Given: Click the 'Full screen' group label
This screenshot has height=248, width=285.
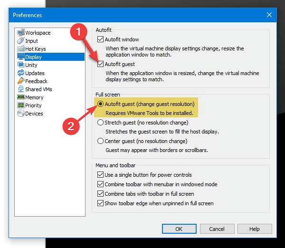Looking at the screenshot, I should [x=108, y=95].
